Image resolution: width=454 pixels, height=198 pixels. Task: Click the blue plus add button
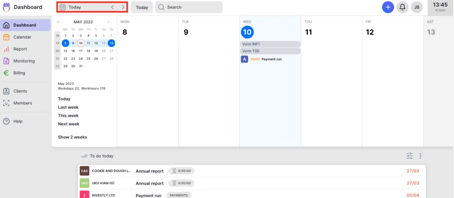click(x=388, y=7)
